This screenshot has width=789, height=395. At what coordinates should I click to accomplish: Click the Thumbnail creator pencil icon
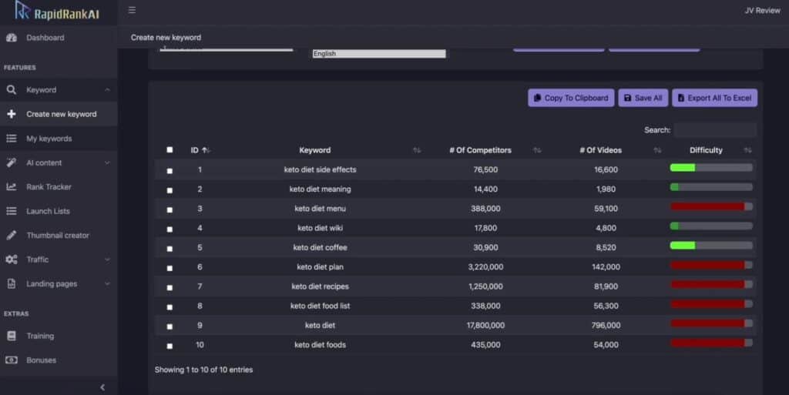(x=12, y=236)
